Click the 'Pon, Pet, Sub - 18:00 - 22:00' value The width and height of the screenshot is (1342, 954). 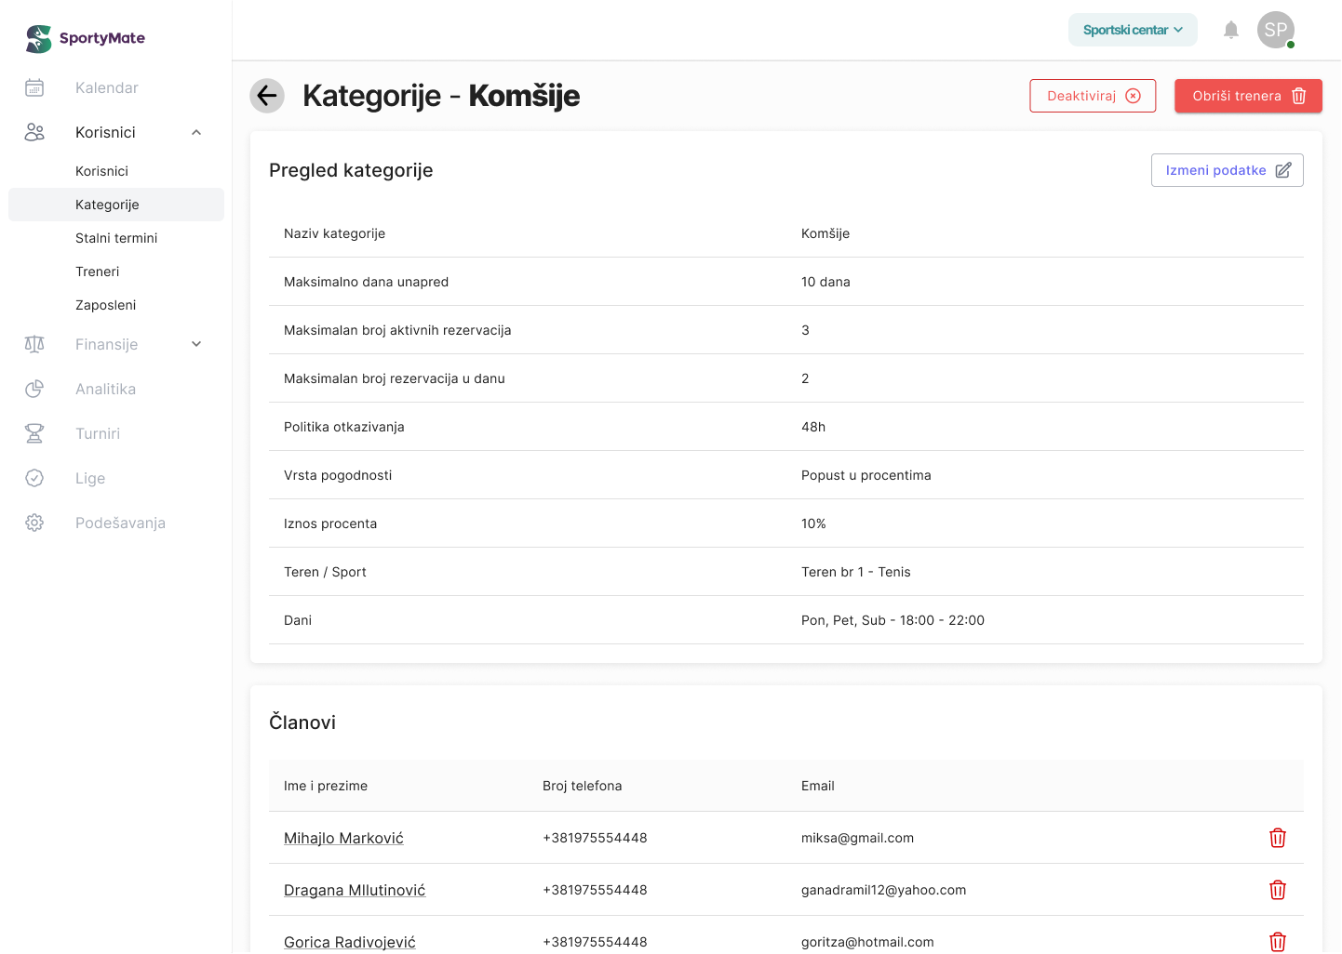tap(892, 620)
